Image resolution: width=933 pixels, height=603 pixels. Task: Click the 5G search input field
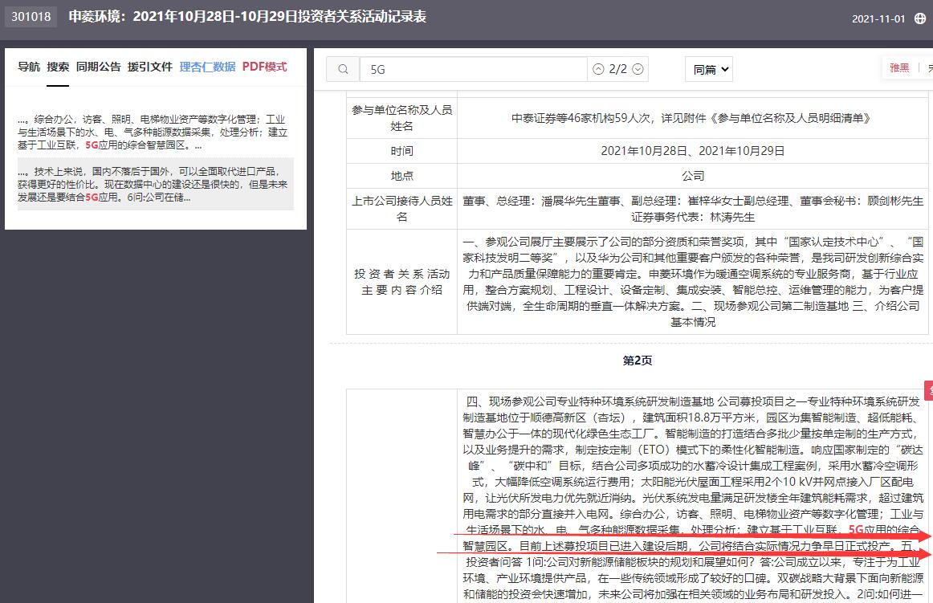click(x=474, y=70)
